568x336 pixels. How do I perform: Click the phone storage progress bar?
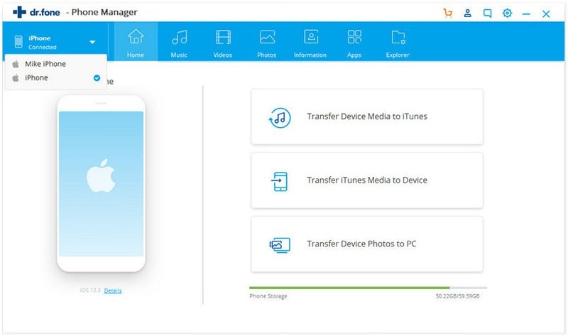(368, 288)
